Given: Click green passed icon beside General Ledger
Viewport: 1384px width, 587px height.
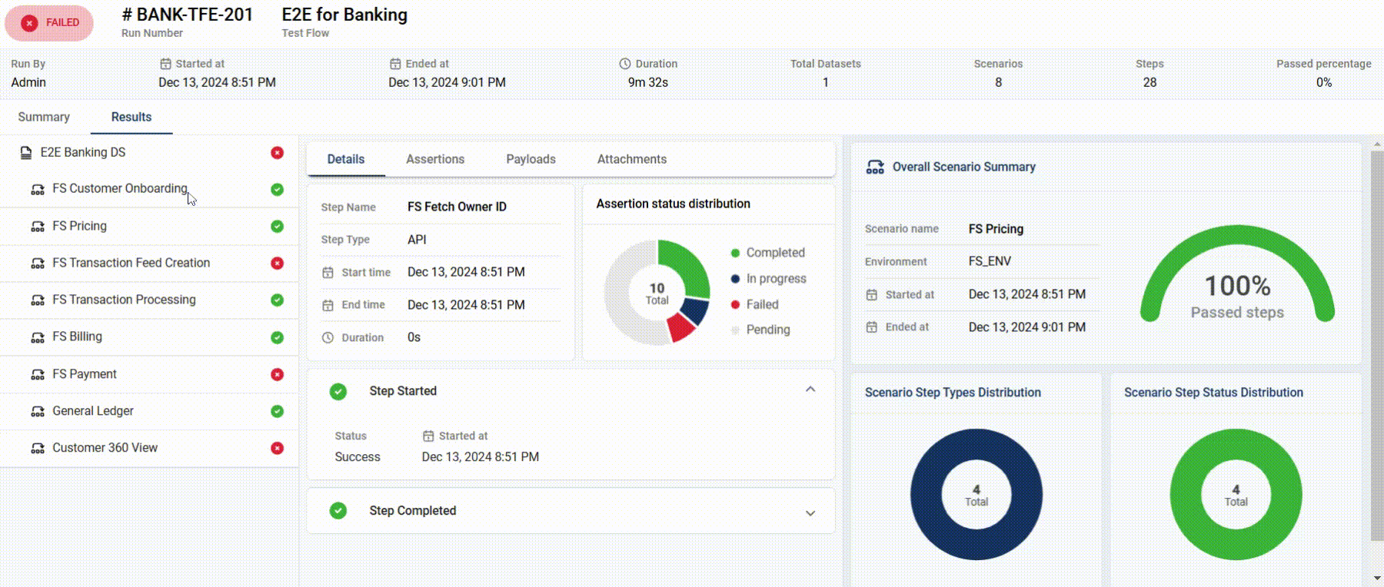Looking at the screenshot, I should (x=277, y=412).
